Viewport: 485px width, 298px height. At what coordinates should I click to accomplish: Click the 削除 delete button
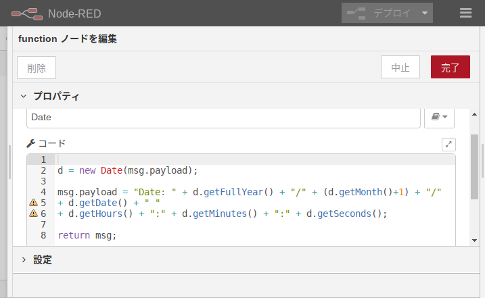[x=37, y=68]
